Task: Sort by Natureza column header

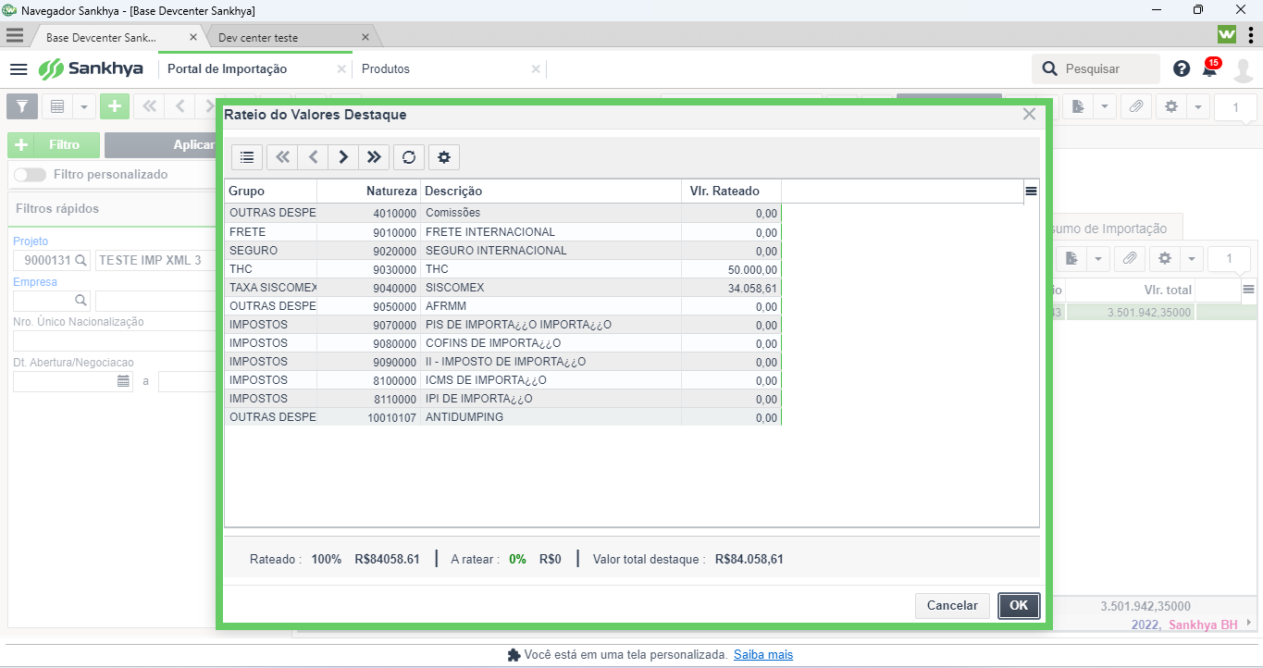Action: click(x=369, y=191)
